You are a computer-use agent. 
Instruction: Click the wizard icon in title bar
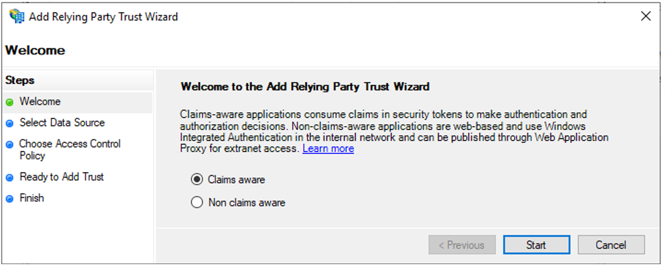[16, 17]
